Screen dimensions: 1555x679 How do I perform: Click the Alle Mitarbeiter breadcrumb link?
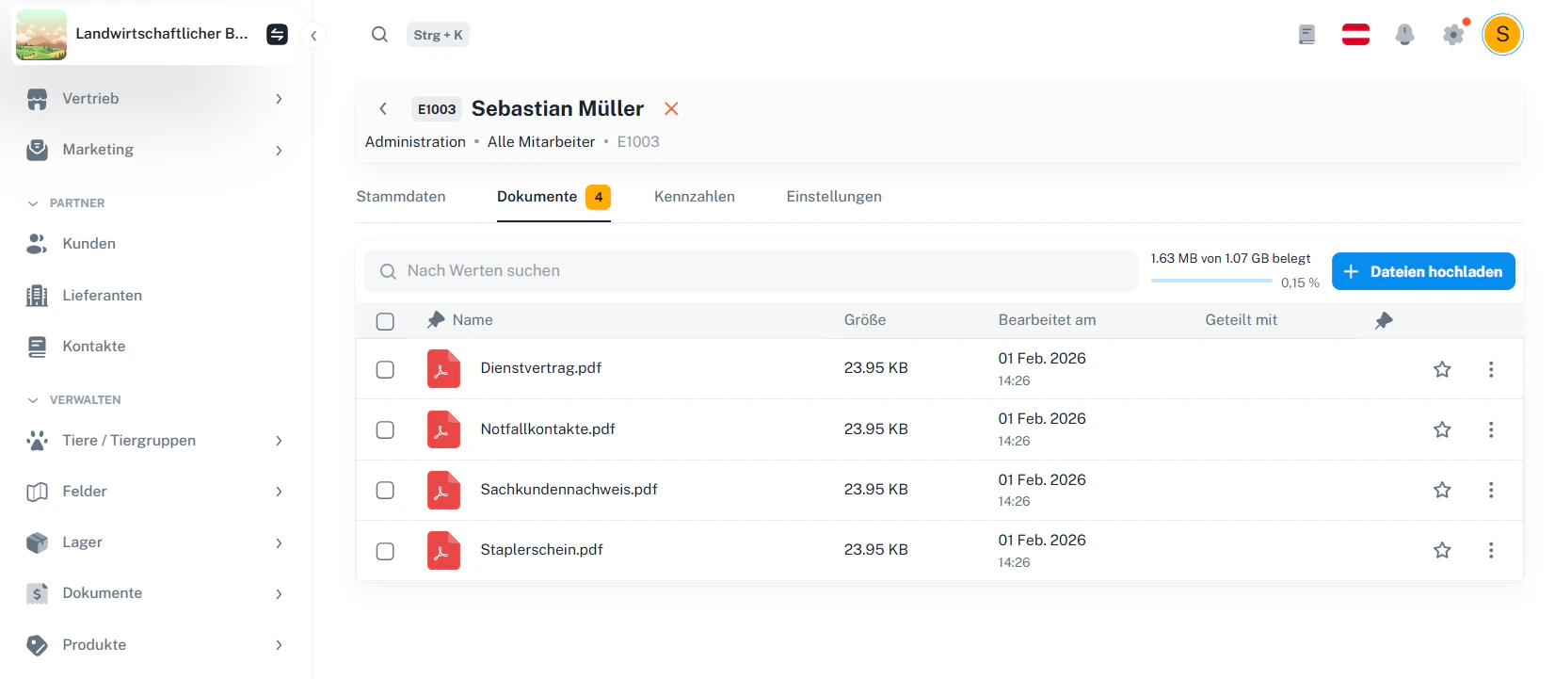[541, 142]
